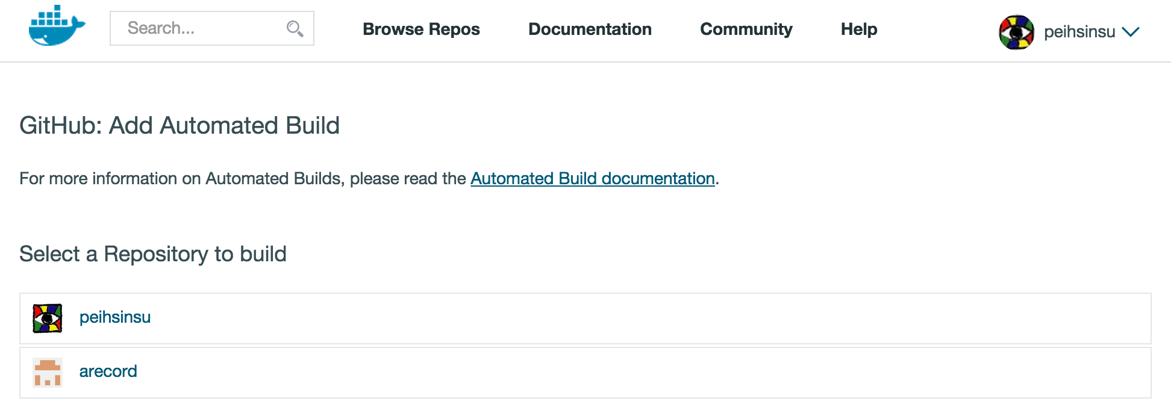Click the search magnifier icon
The image size is (1171, 401).
pos(295,28)
